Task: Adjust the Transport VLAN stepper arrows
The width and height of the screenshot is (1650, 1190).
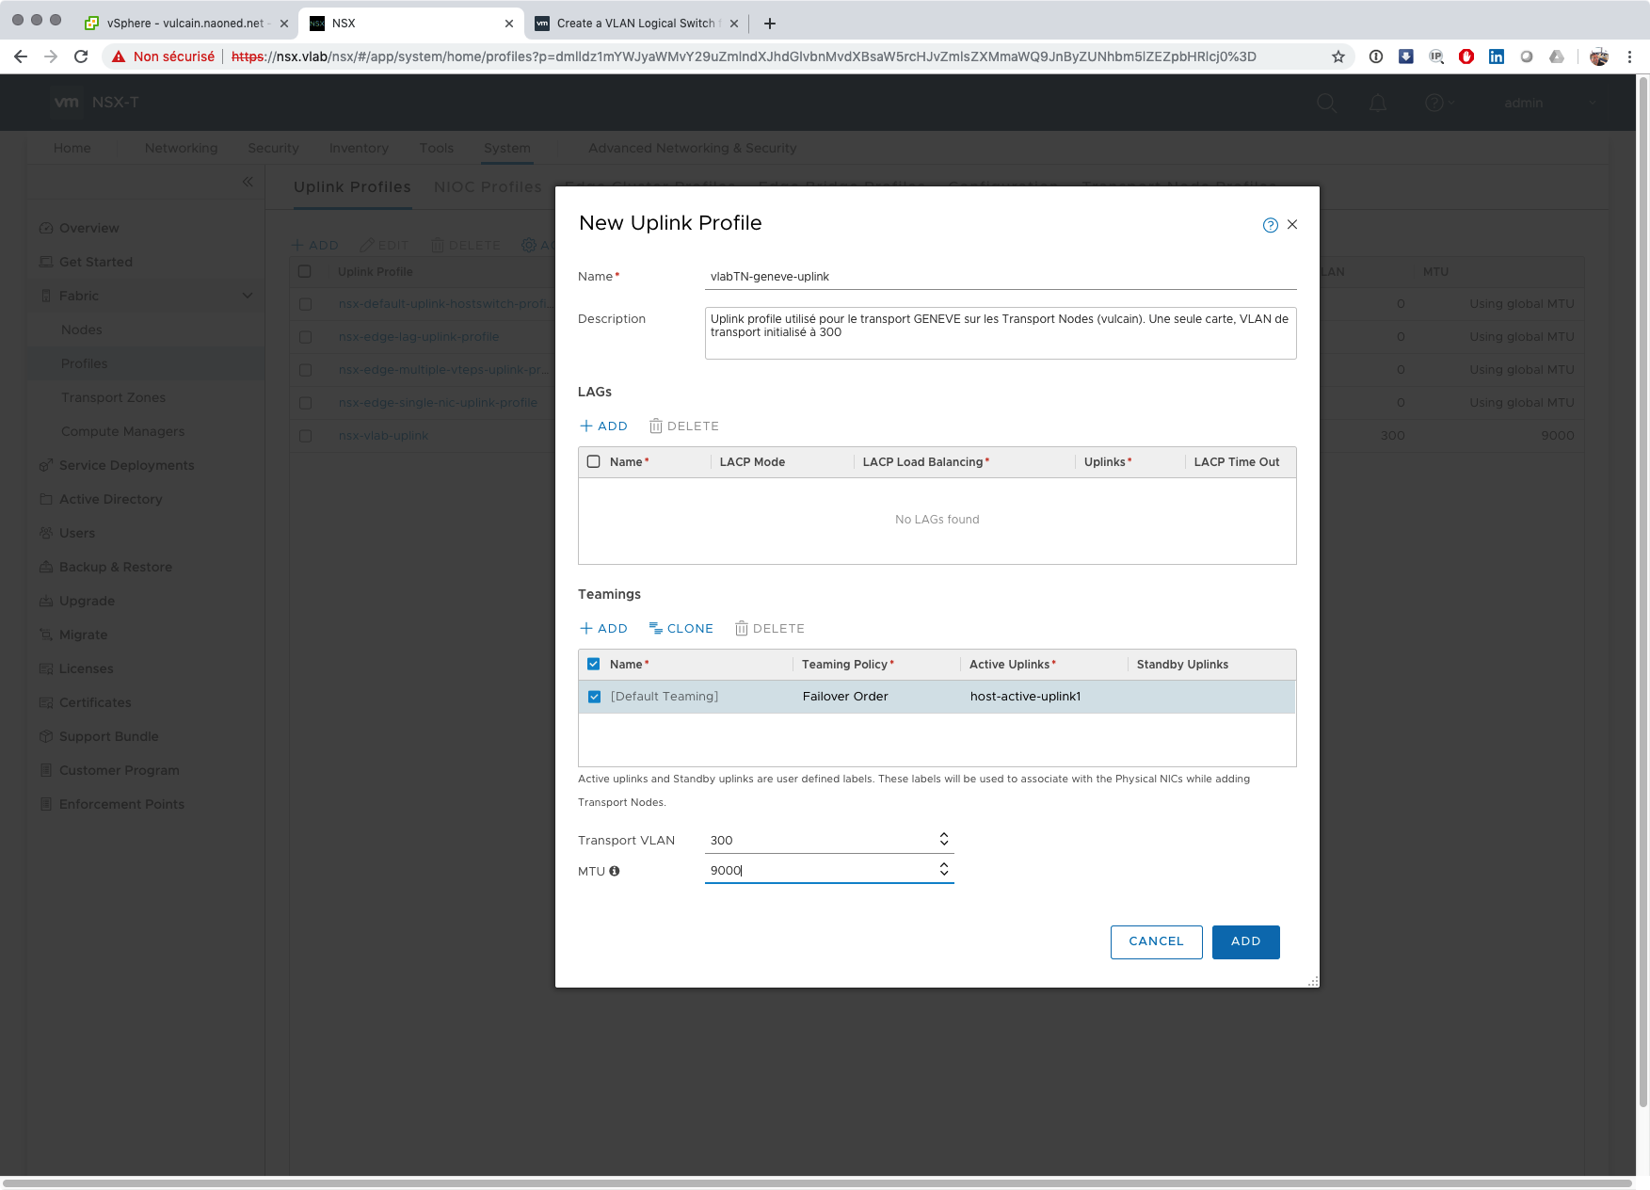Action: pos(943,840)
